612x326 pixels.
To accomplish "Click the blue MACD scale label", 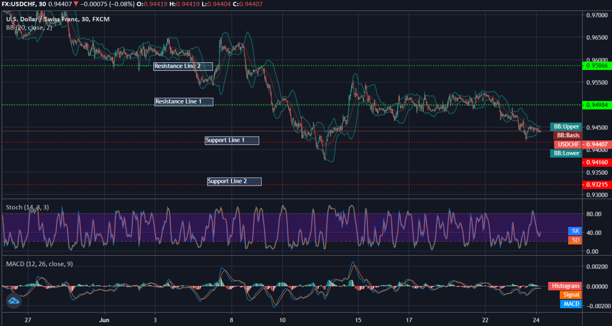I will point(571,304).
